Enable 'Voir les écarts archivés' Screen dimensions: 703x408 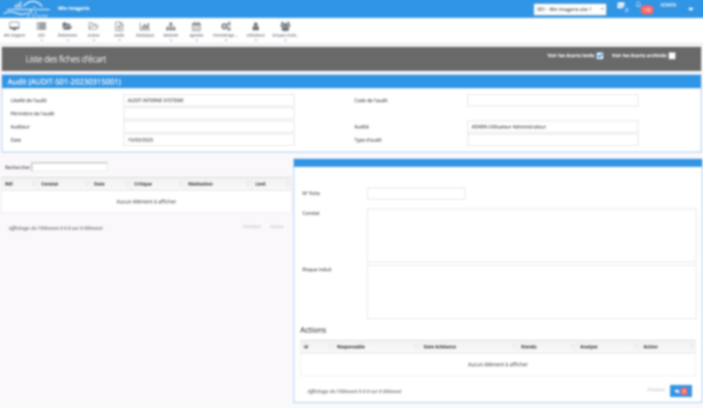click(672, 56)
